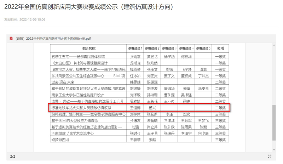Select the highlighted 标准地铁车站火灾 row title

81,108
